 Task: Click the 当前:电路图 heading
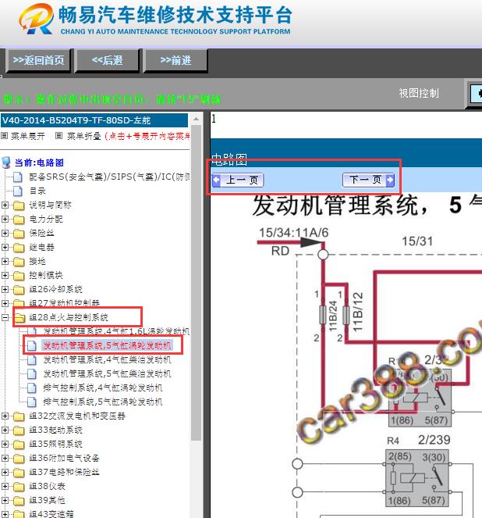tap(39, 163)
